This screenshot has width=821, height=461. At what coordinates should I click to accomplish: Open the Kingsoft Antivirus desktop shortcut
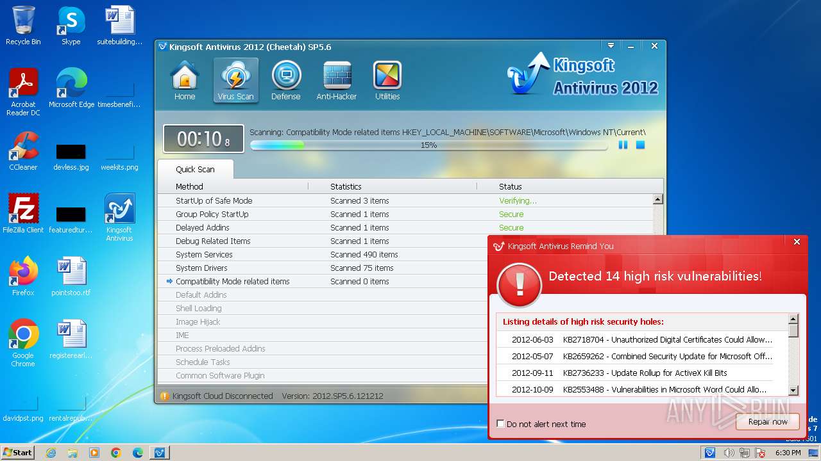click(119, 218)
